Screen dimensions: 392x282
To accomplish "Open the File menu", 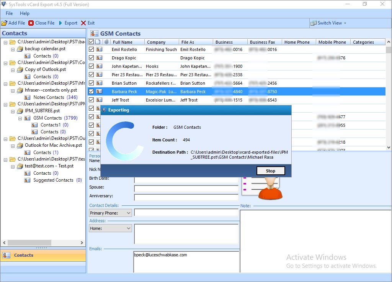I will (9, 13).
